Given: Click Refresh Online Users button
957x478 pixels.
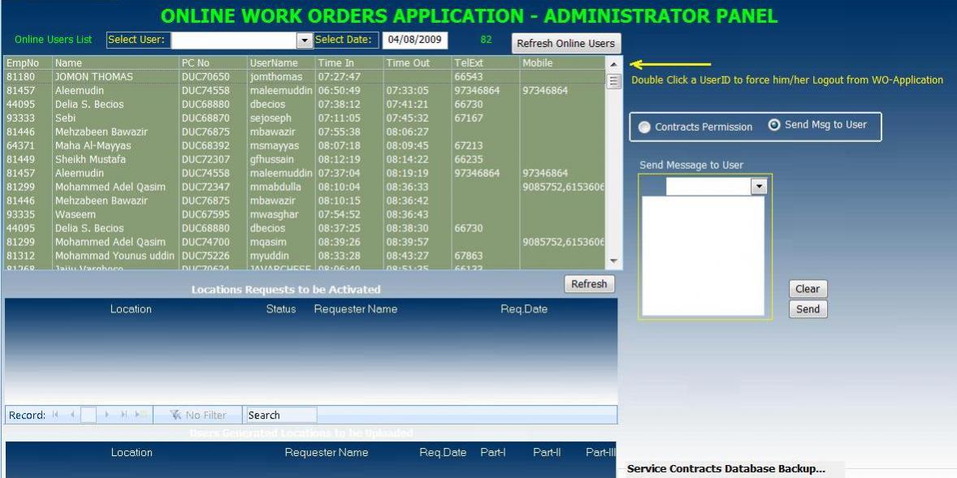Looking at the screenshot, I should point(565,44).
